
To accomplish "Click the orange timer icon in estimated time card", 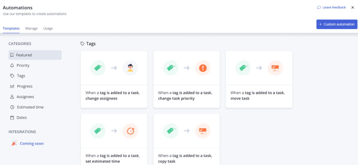I will 130,131.
